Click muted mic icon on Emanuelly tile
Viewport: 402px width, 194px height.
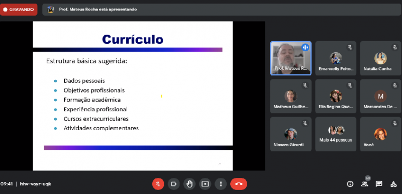click(350, 47)
